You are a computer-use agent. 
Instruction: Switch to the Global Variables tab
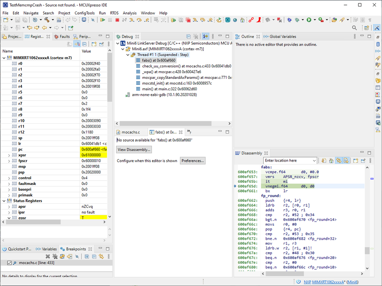[x=280, y=36]
